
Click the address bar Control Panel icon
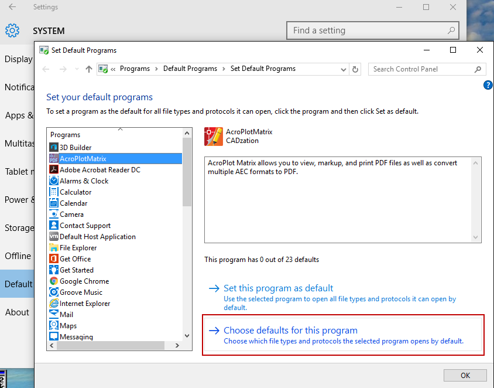click(x=103, y=69)
